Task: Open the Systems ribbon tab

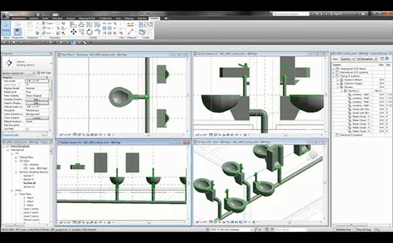Action: click(33, 18)
